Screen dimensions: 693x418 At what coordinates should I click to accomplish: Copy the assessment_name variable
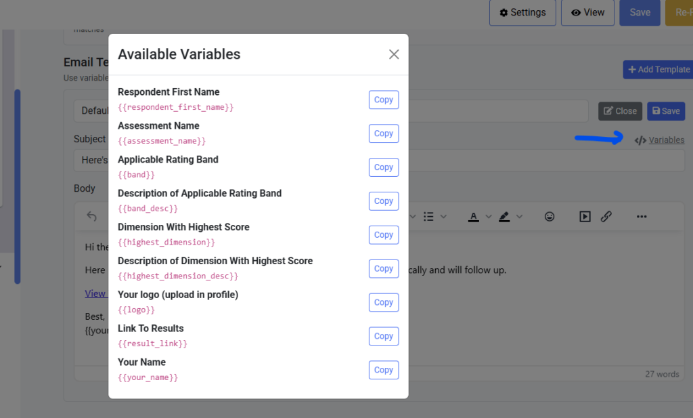(x=383, y=133)
